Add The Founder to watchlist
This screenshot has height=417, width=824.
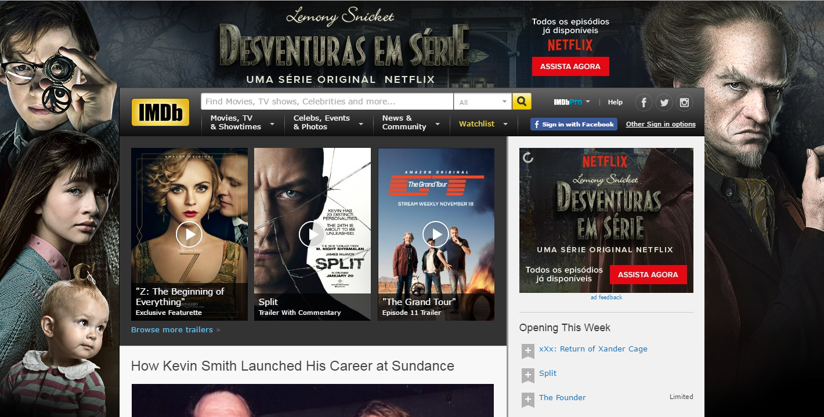527,400
